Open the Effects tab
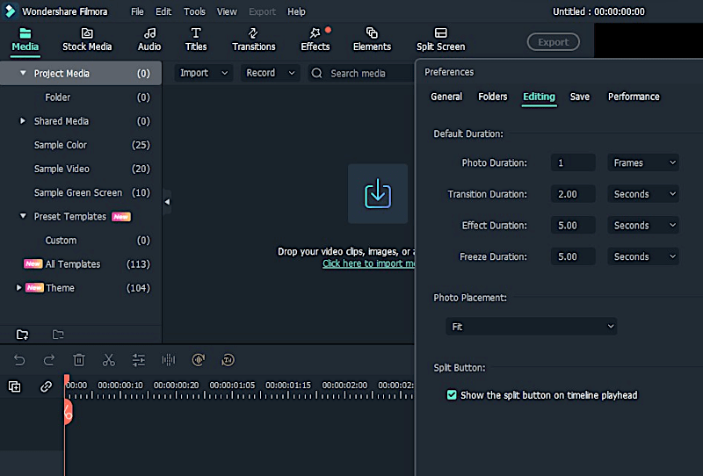The image size is (703, 476). 315,40
